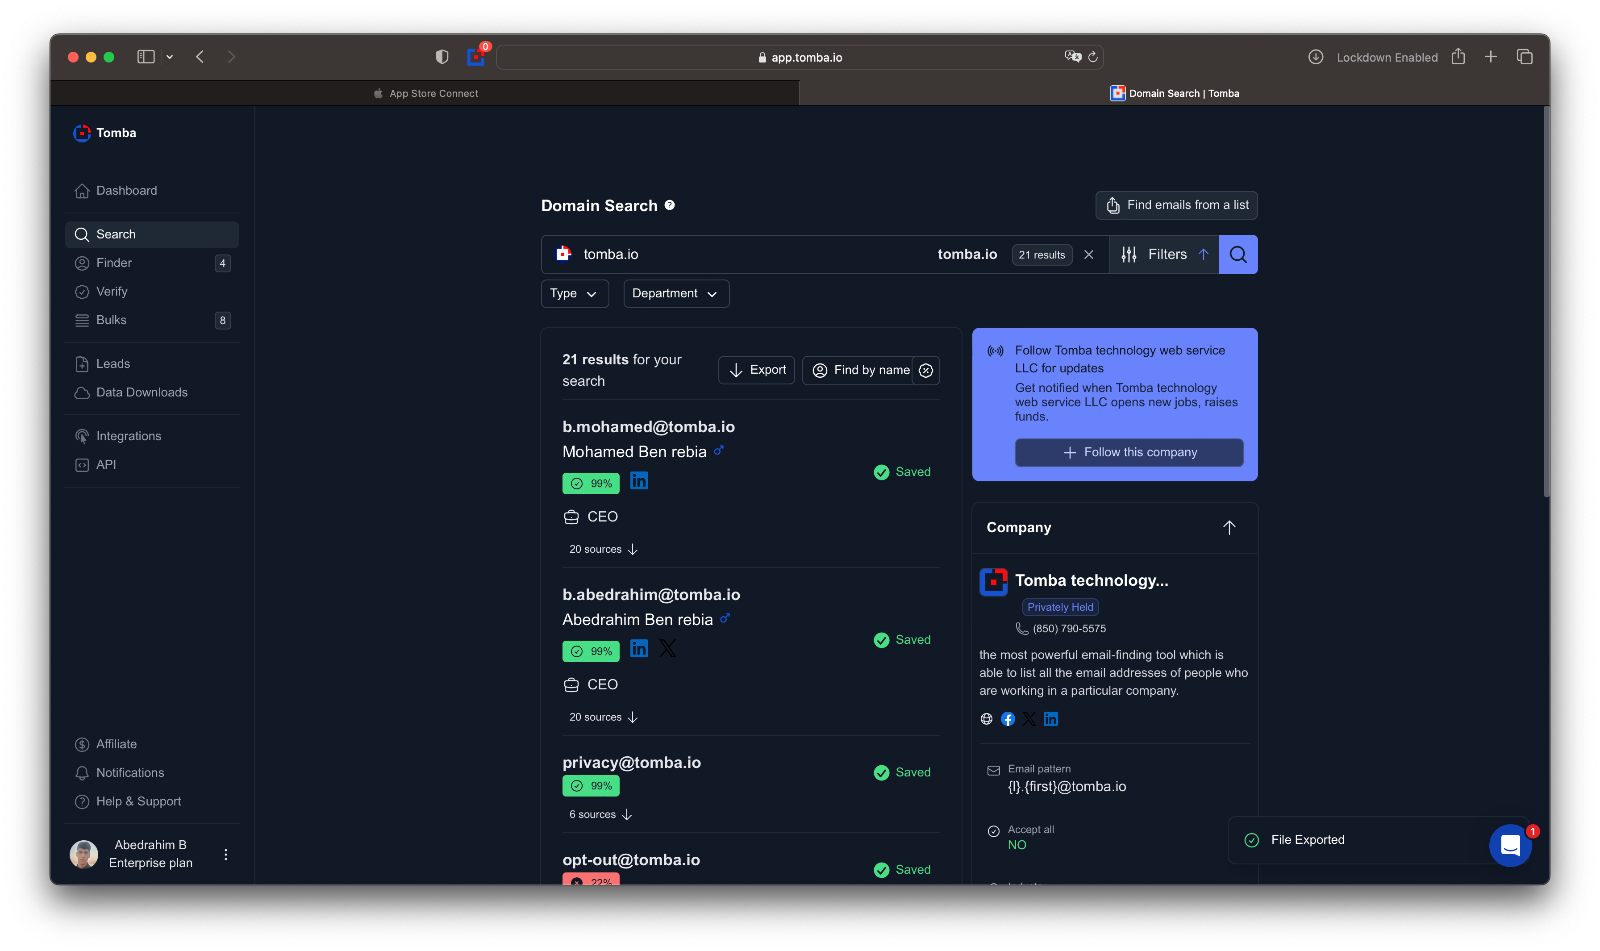Open the Type dropdown
The width and height of the screenshot is (1600, 951).
point(574,293)
